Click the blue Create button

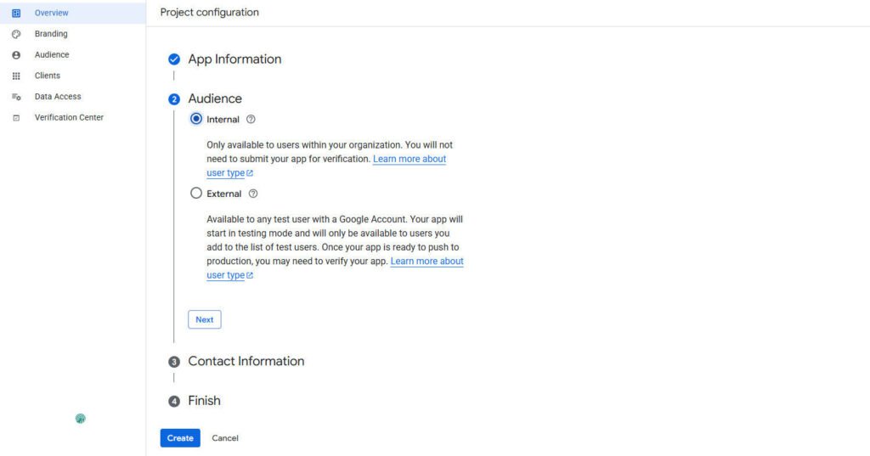180,437
